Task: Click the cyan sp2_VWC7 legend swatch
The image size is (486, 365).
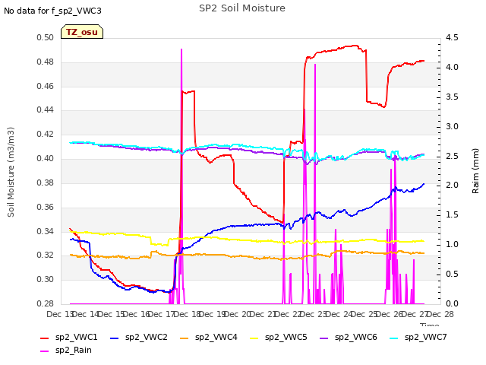Action: pos(394,338)
